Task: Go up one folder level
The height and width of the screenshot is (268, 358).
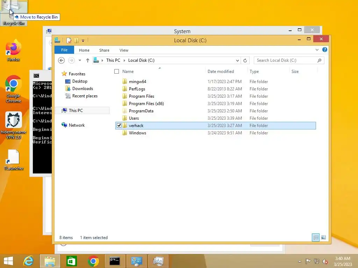Action: point(88,60)
